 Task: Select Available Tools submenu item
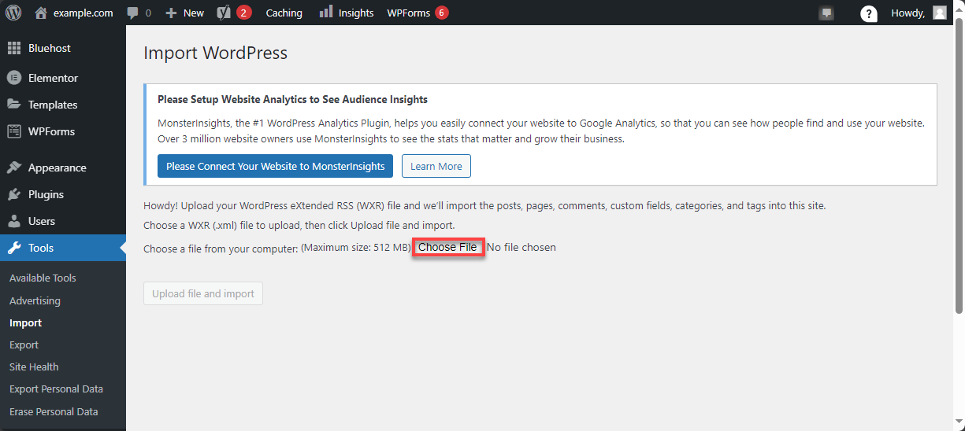(x=43, y=278)
